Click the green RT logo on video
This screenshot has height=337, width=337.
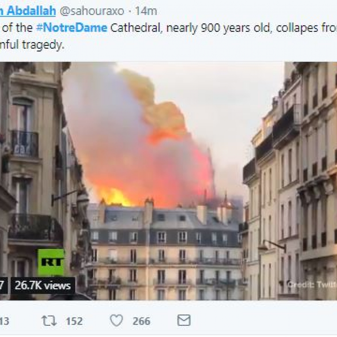51,262
